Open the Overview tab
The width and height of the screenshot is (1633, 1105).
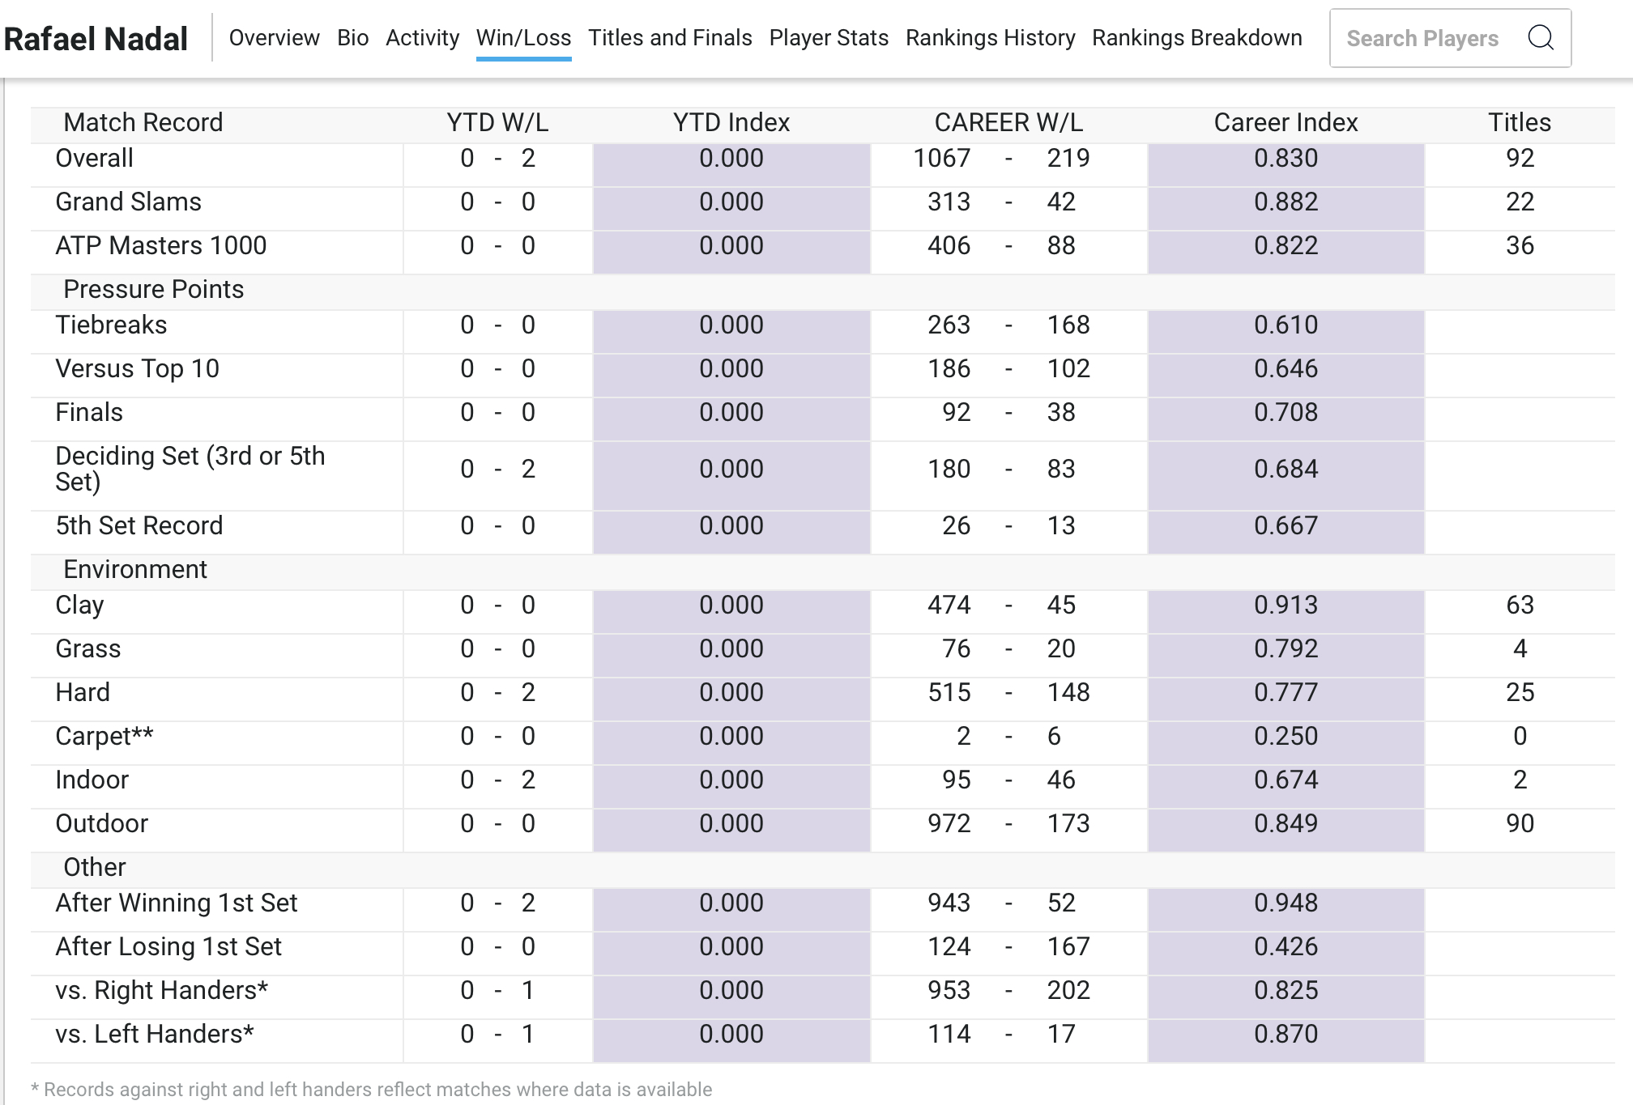point(274,38)
